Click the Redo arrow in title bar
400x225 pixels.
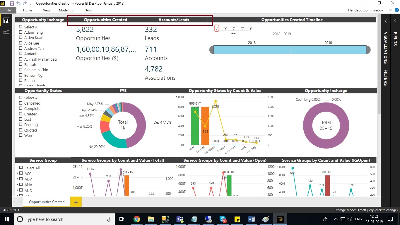point(25,4)
